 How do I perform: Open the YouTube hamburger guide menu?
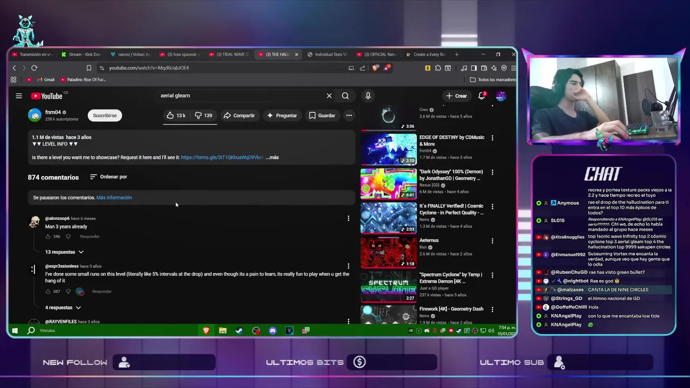(x=19, y=96)
